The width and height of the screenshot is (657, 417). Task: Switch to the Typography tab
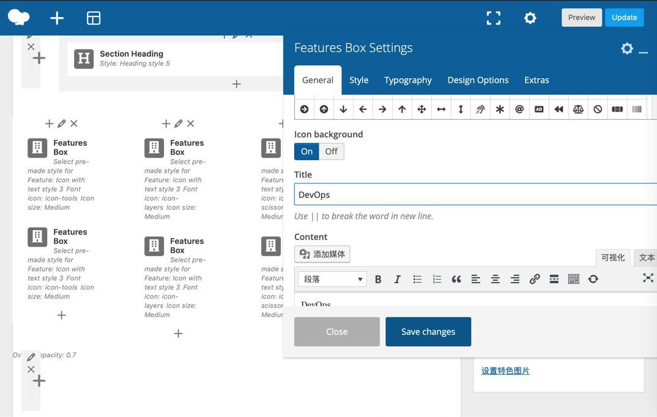(408, 80)
